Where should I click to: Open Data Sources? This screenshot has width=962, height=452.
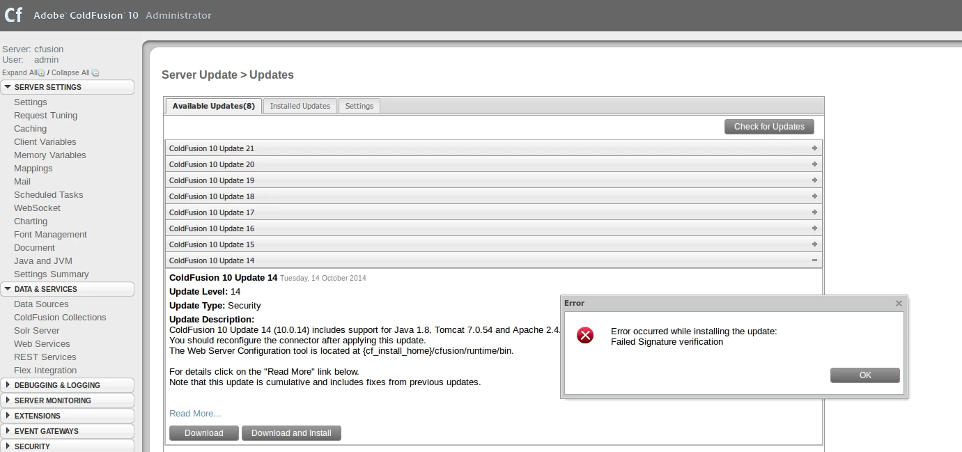coord(41,304)
